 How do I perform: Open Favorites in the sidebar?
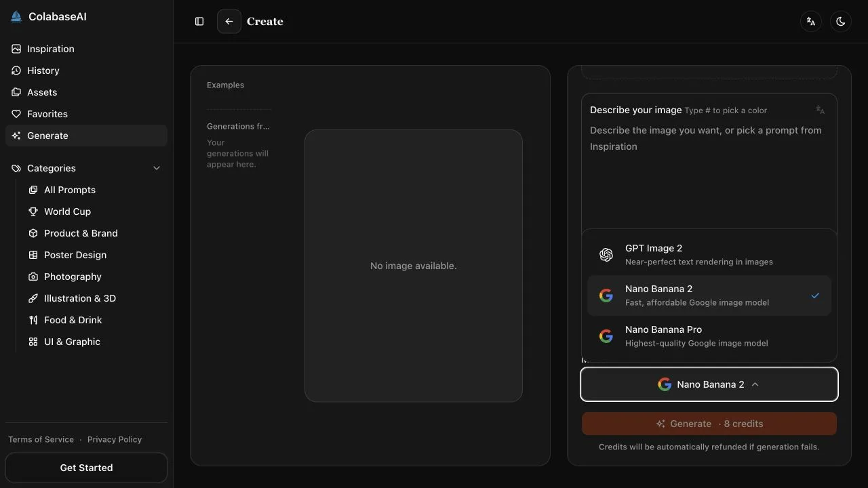[86, 114]
